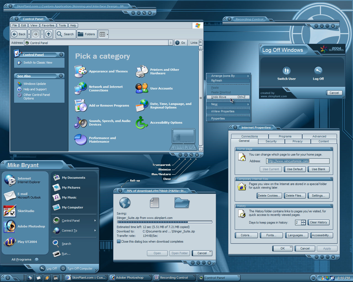Check "Close this dialog box when download completes"
Viewport: 353px width, 282px height.
119,241
